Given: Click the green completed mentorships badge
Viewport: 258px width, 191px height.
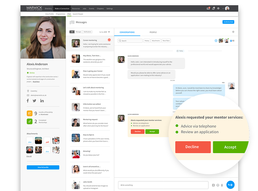Looking at the screenshot, I should 30,122.
